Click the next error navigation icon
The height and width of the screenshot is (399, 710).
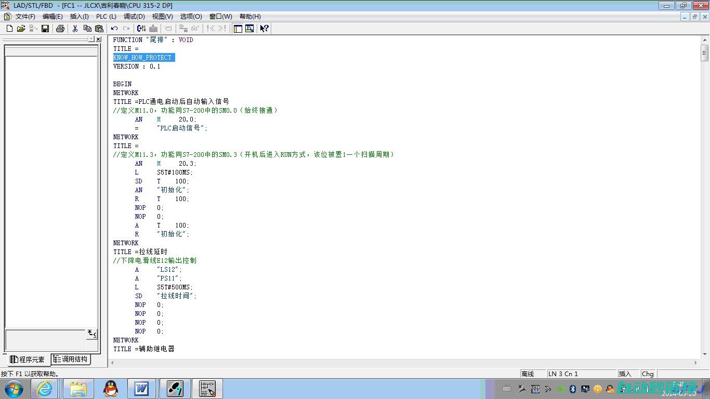click(x=222, y=29)
